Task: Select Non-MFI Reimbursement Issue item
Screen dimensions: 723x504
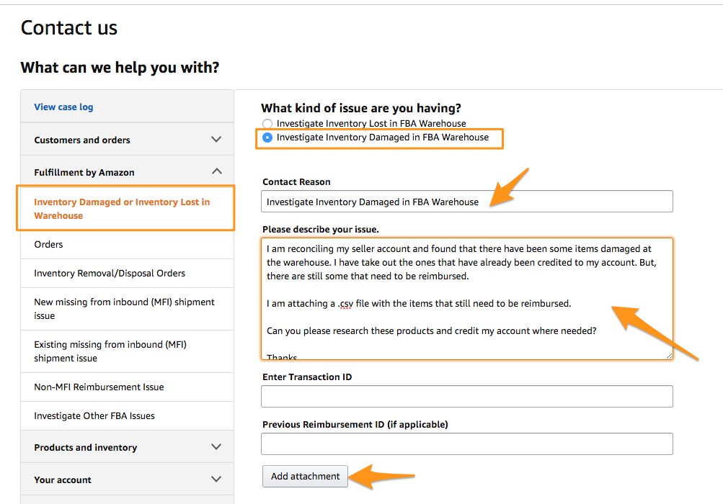Action: click(99, 387)
